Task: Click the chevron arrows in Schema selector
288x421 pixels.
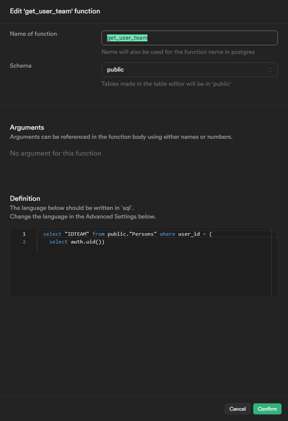Action: coord(270,70)
